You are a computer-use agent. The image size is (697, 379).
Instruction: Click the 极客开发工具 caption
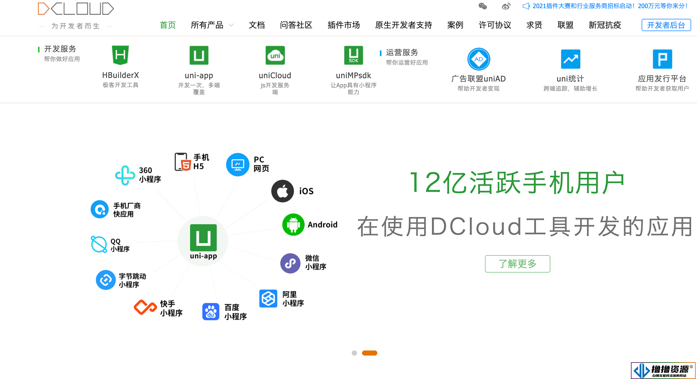click(120, 85)
